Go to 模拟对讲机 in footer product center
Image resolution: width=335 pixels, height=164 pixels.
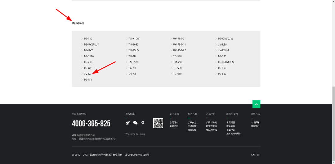pyautogui.click(x=212, y=130)
